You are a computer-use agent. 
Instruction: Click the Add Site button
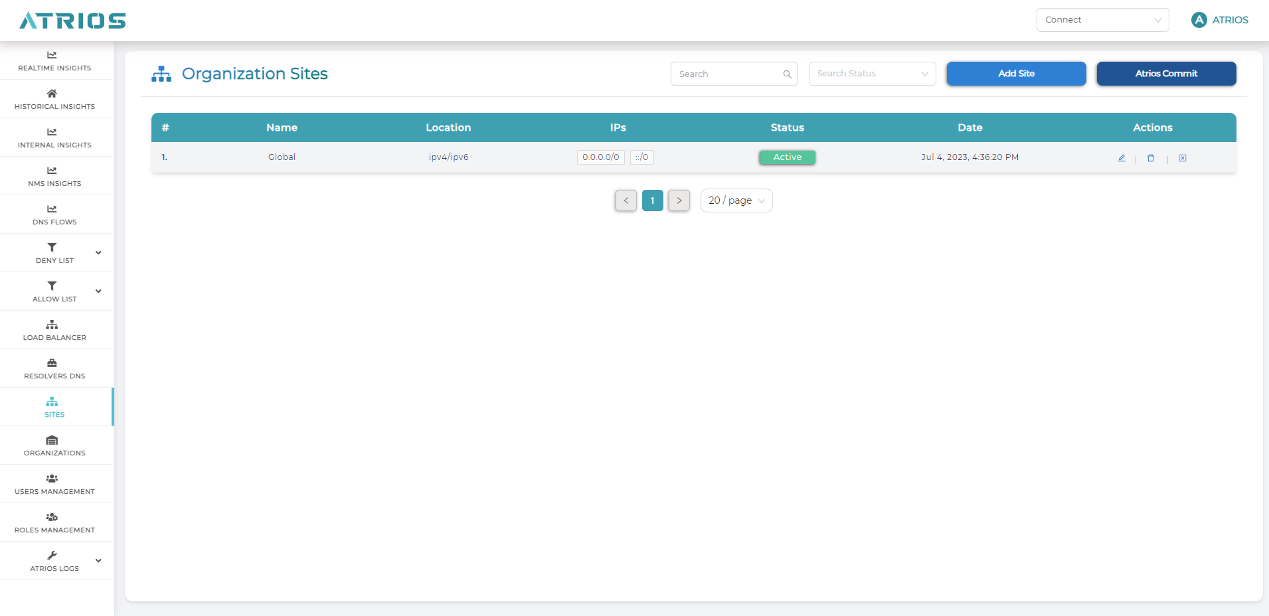[1016, 74]
